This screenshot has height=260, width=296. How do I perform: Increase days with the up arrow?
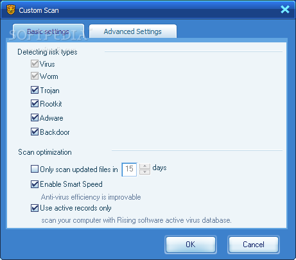145,166
